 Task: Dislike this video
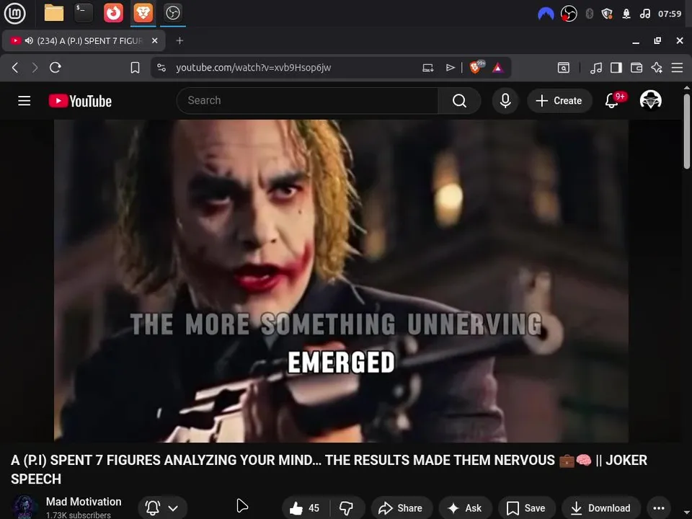click(347, 508)
